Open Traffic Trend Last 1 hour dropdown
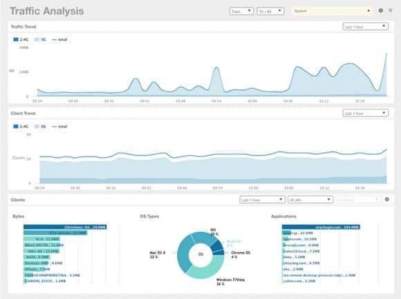 tap(365, 26)
